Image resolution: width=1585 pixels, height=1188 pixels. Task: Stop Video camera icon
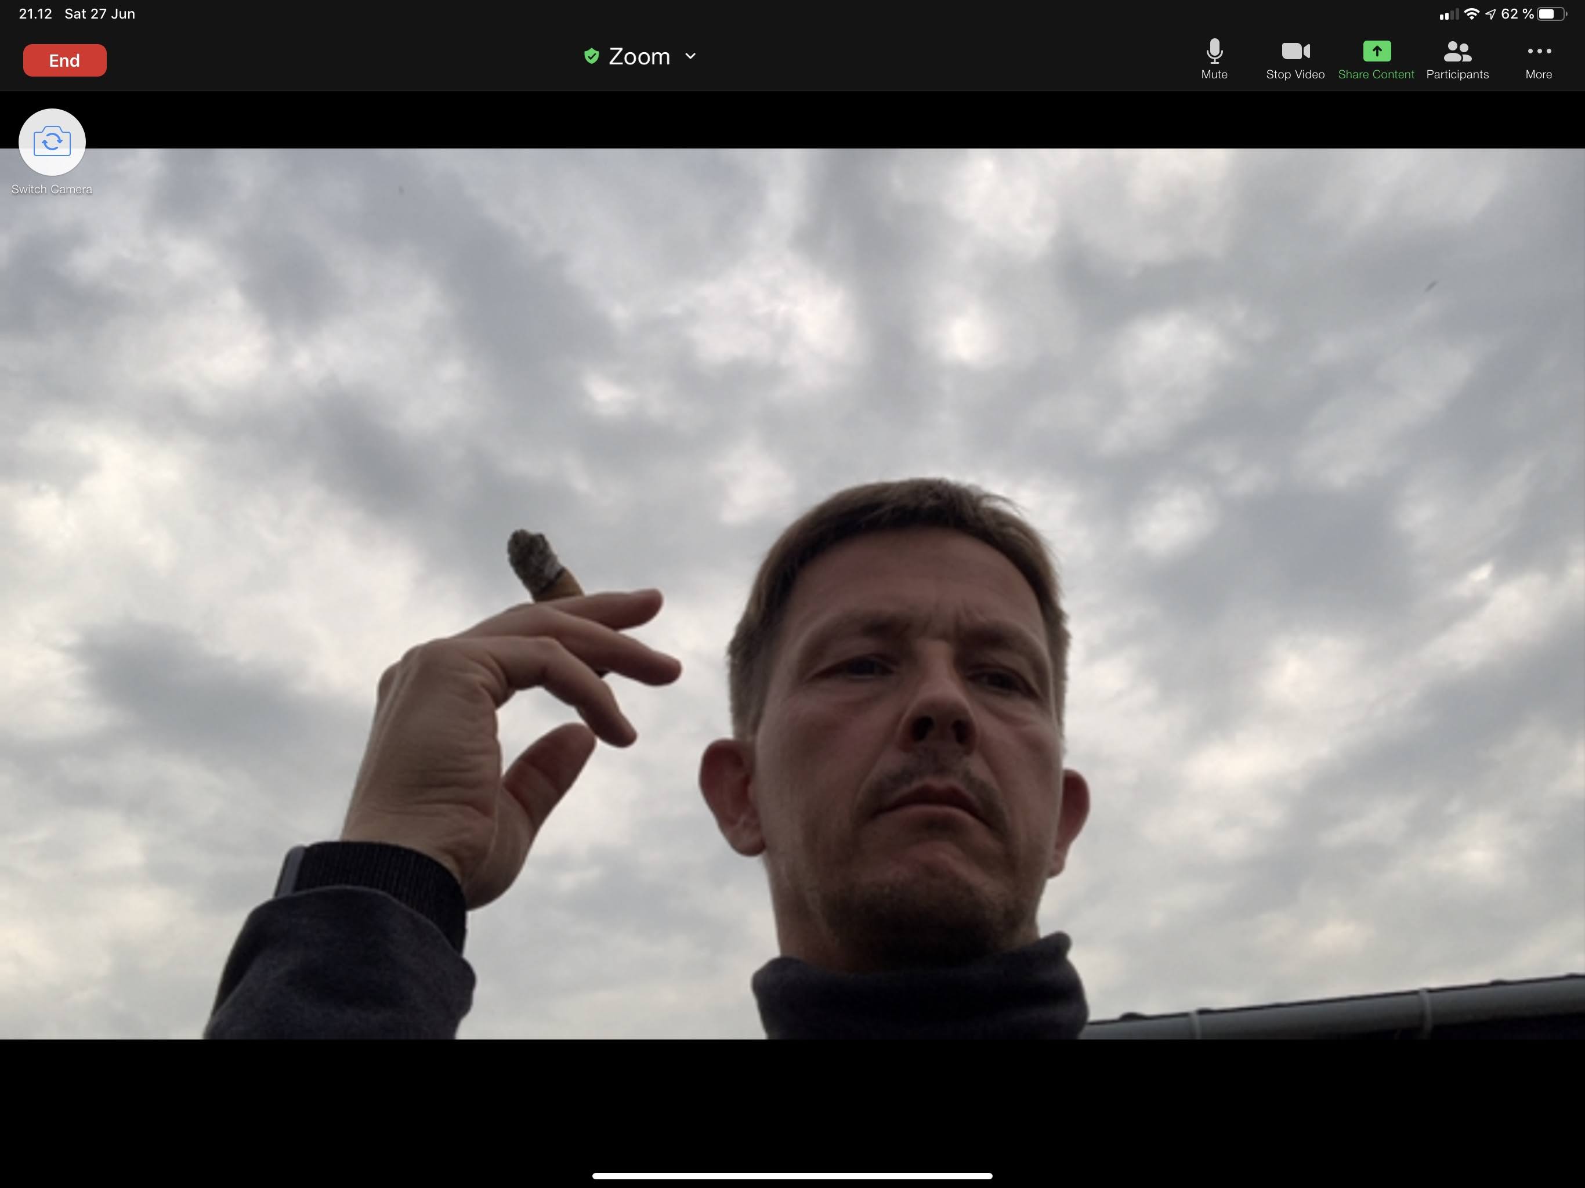point(1295,51)
